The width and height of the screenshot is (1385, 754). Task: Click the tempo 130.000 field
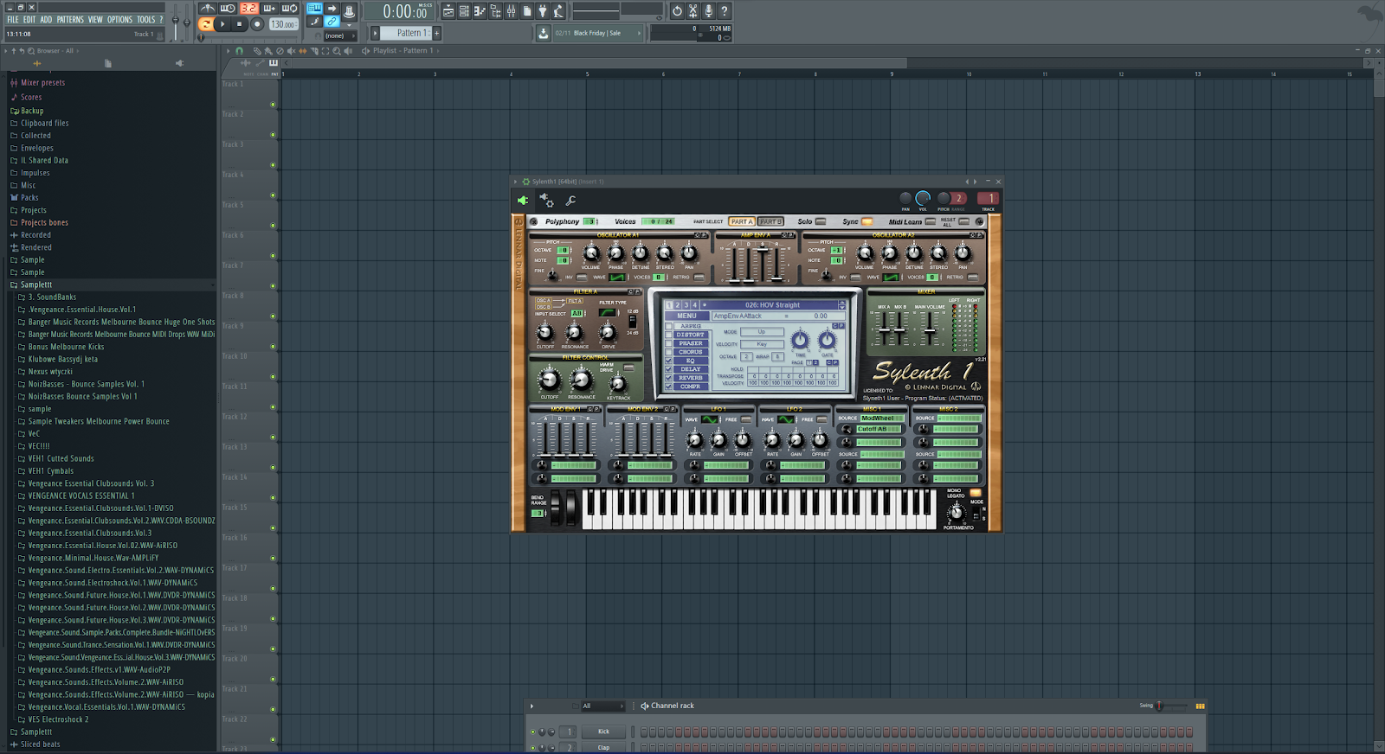coord(284,24)
